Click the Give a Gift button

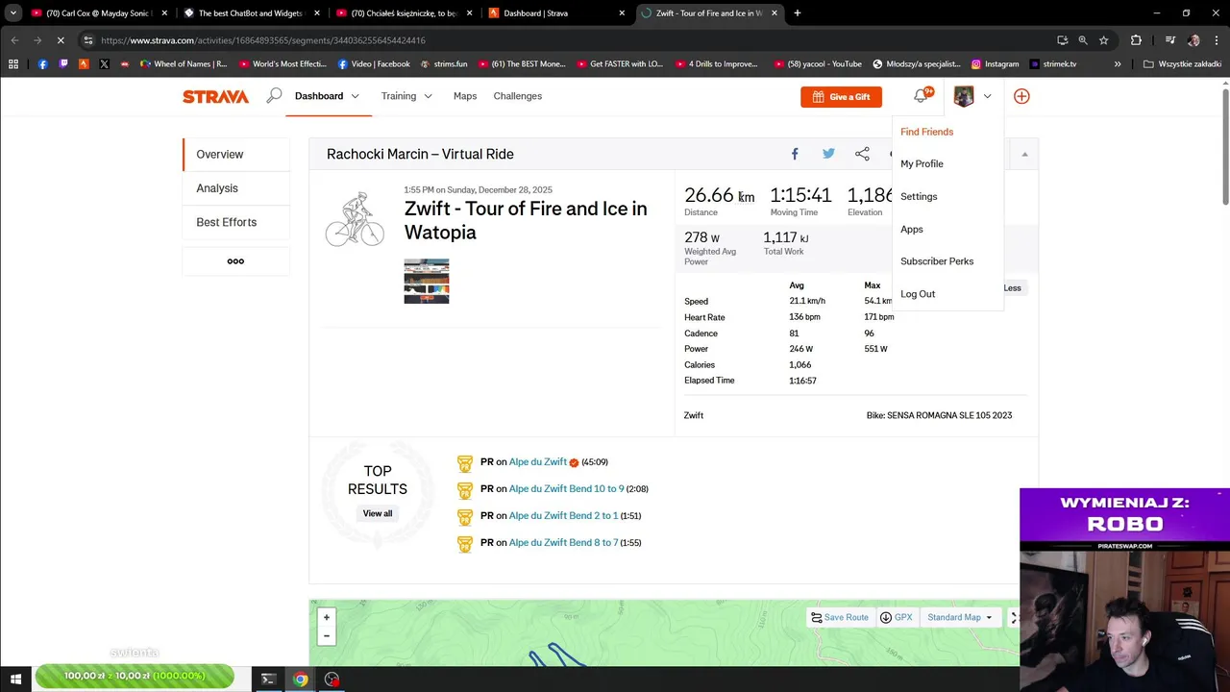(841, 96)
